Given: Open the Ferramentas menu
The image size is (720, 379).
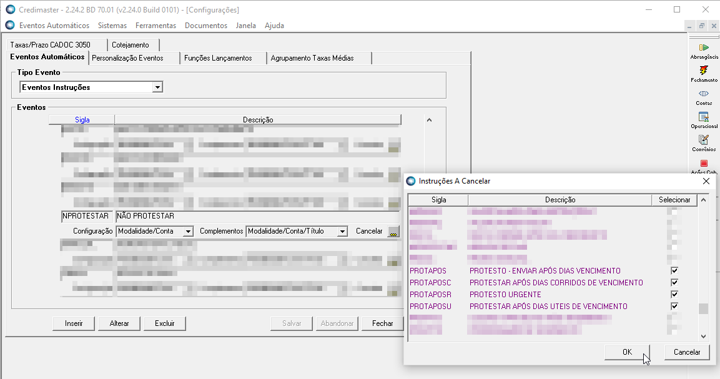Looking at the screenshot, I should 155,25.
